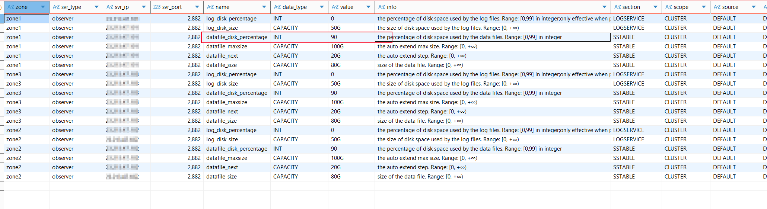Screen dimensions: 767x209
Task: Select CAPACITY data type in zone1 log_disk_size row
Action: pyautogui.click(x=299, y=28)
